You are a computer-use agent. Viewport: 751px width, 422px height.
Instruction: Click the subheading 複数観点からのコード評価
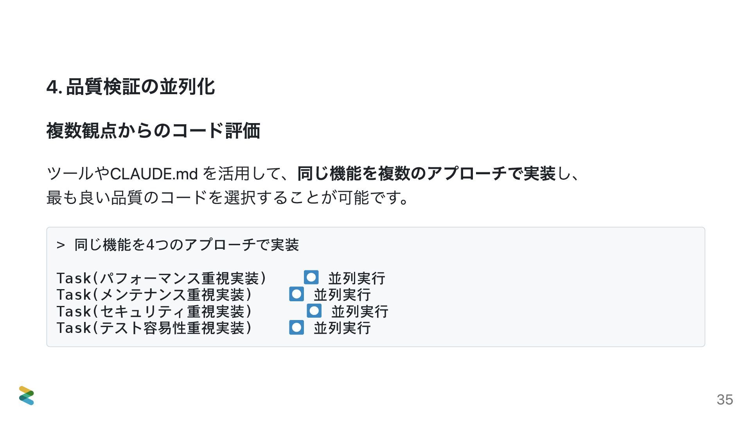(153, 131)
